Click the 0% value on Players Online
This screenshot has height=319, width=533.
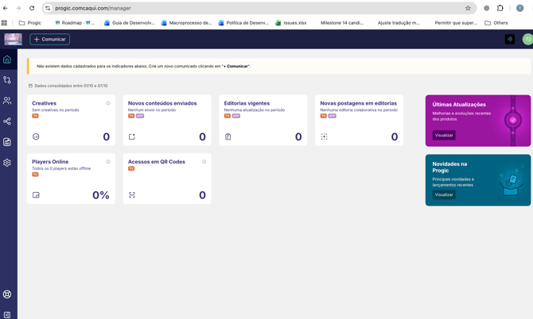click(x=101, y=195)
